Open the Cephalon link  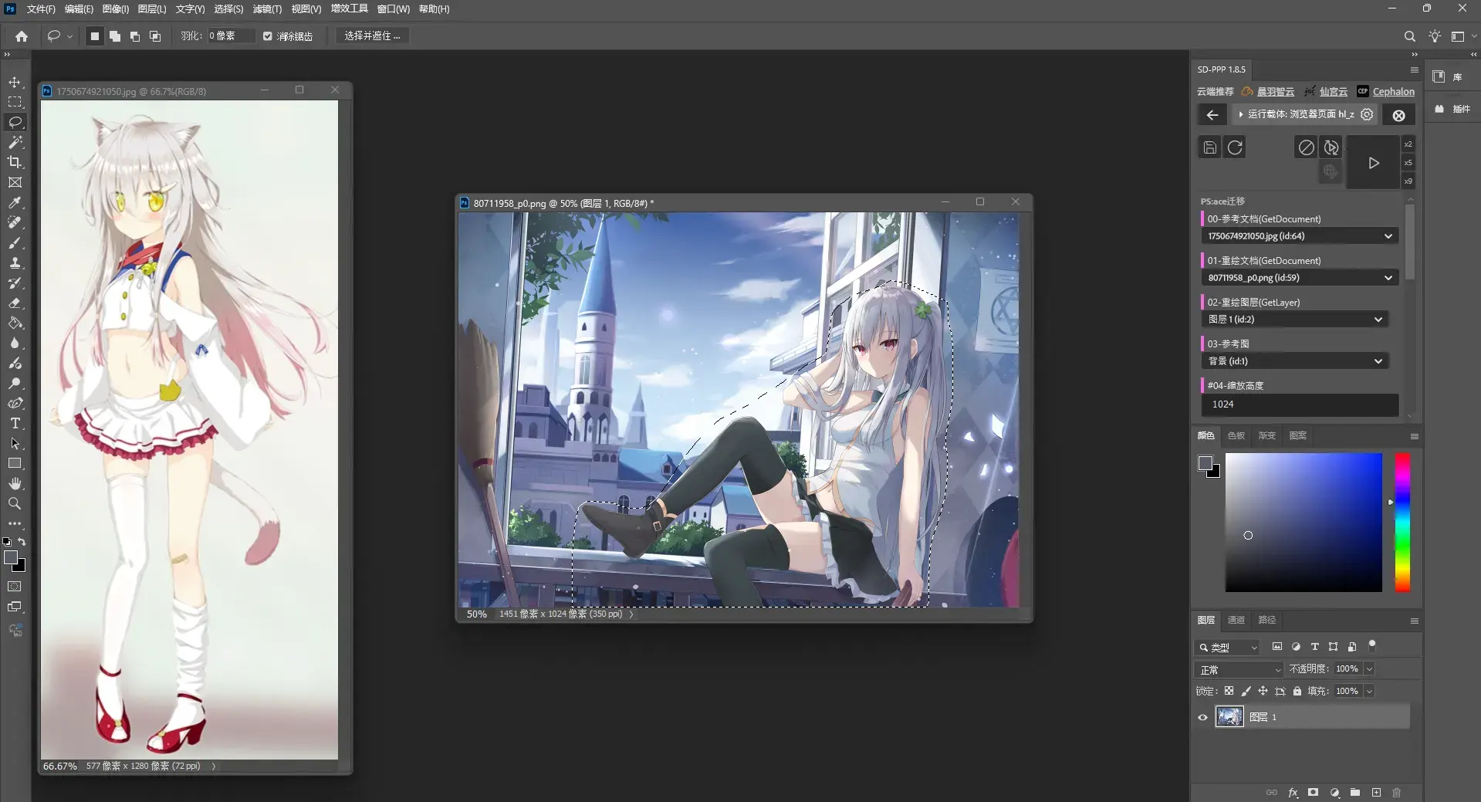(1393, 91)
